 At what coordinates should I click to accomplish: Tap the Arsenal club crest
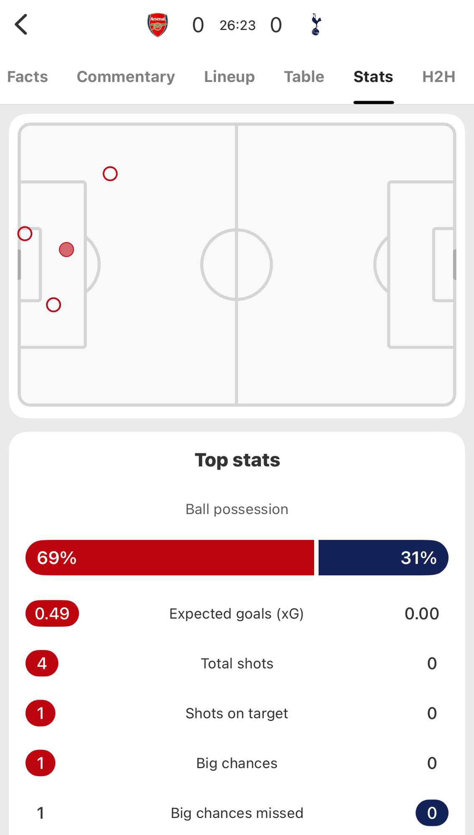point(157,25)
